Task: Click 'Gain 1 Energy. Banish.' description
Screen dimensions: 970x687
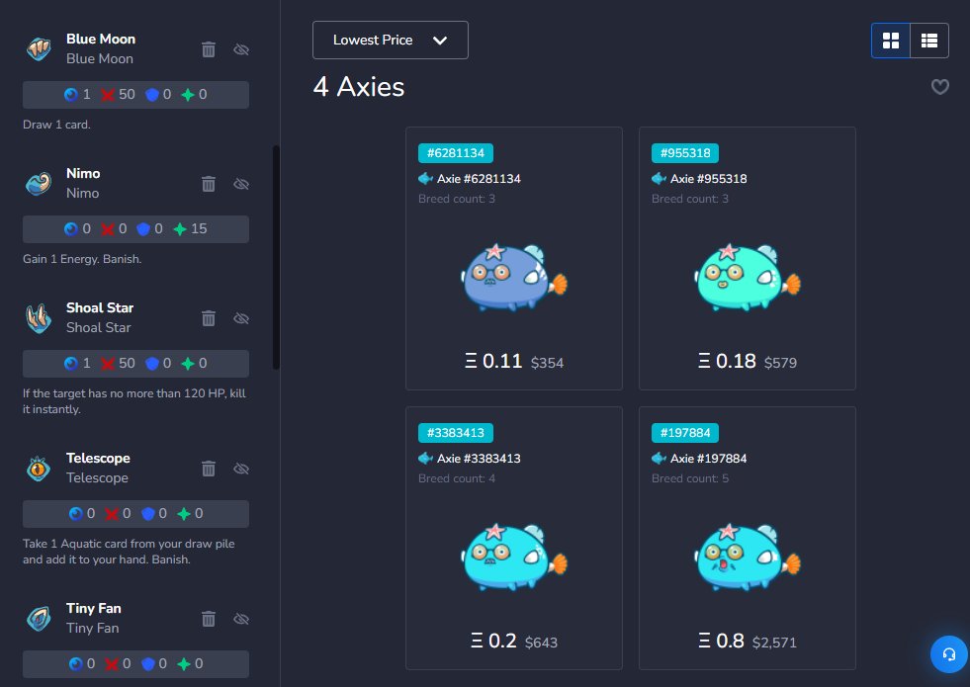Action: [x=82, y=258]
